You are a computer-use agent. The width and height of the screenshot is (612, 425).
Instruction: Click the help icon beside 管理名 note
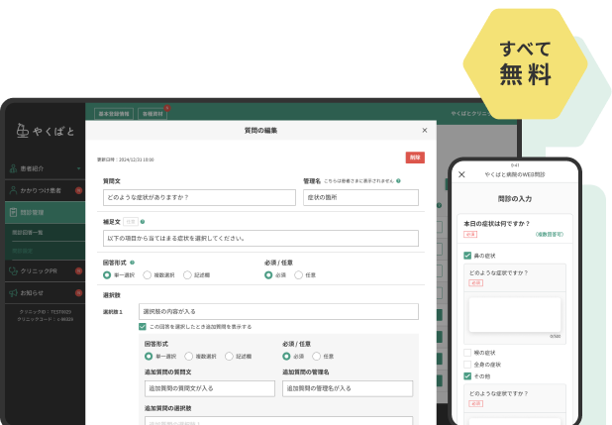click(x=398, y=181)
